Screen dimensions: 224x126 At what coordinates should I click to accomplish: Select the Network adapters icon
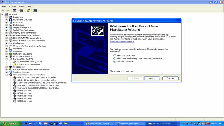click(10, 54)
